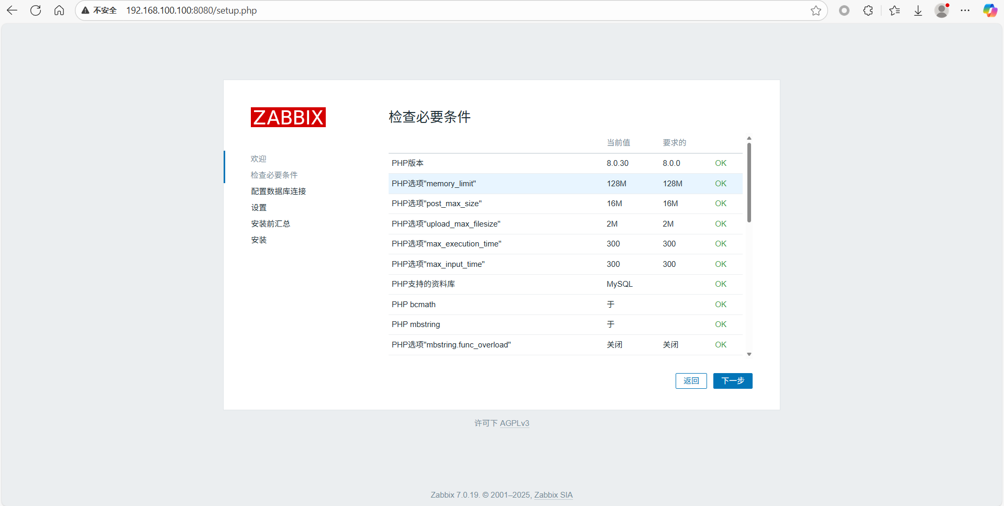Screen dimensions: 1004x506
Task: Click the 返回 button
Action: click(691, 381)
